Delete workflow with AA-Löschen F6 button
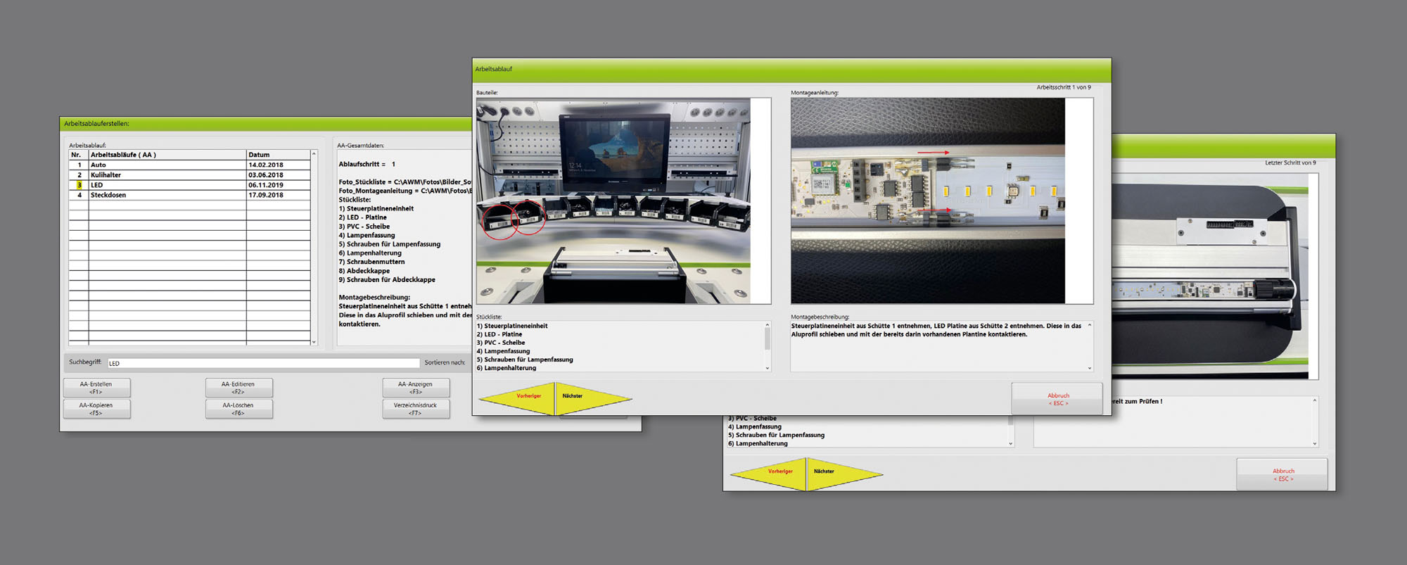Viewport: 1407px width, 565px height. click(x=238, y=409)
